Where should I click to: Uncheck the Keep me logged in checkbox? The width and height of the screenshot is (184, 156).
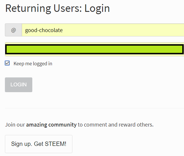pyautogui.click(x=7, y=63)
